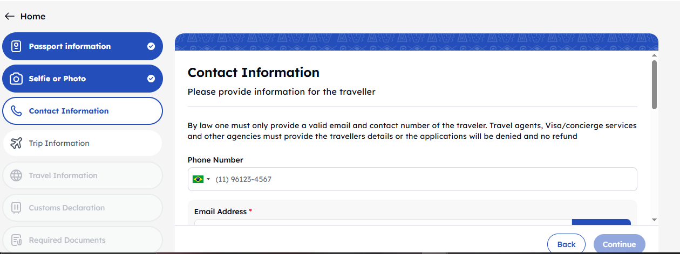Click Passport information completed checkmark
Image resolution: width=680 pixels, height=254 pixels.
[151, 46]
